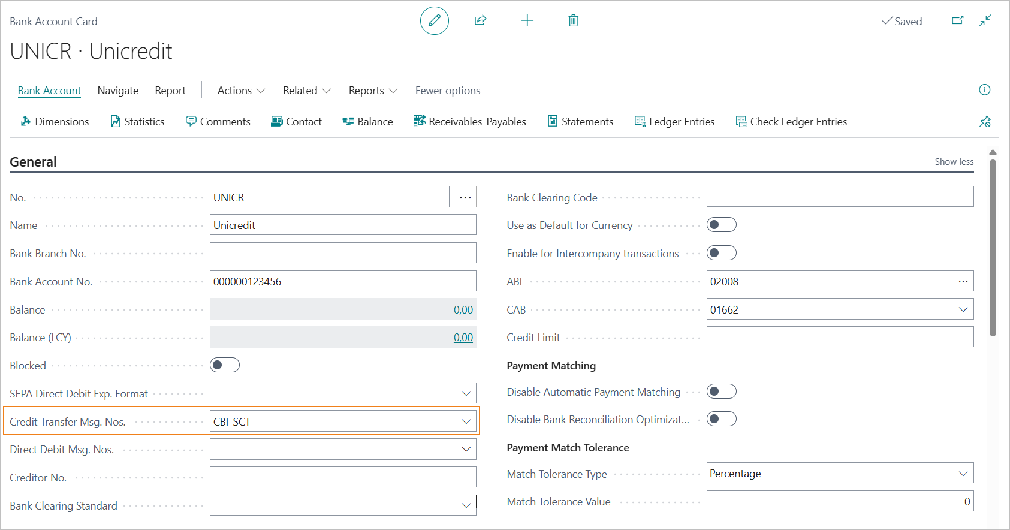1010x530 pixels.
Task: Open Dimensions action
Action: point(55,122)
